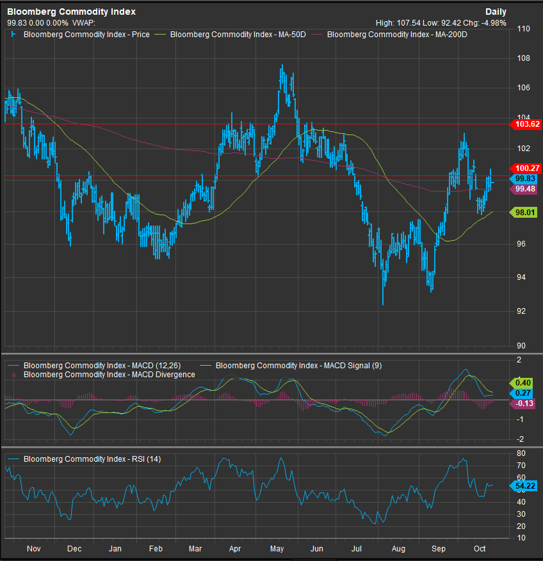Viewport: 543px width, 561px height.
Task: Select the "MACD Divergence" legend label
Action: (x=109, y=375)
